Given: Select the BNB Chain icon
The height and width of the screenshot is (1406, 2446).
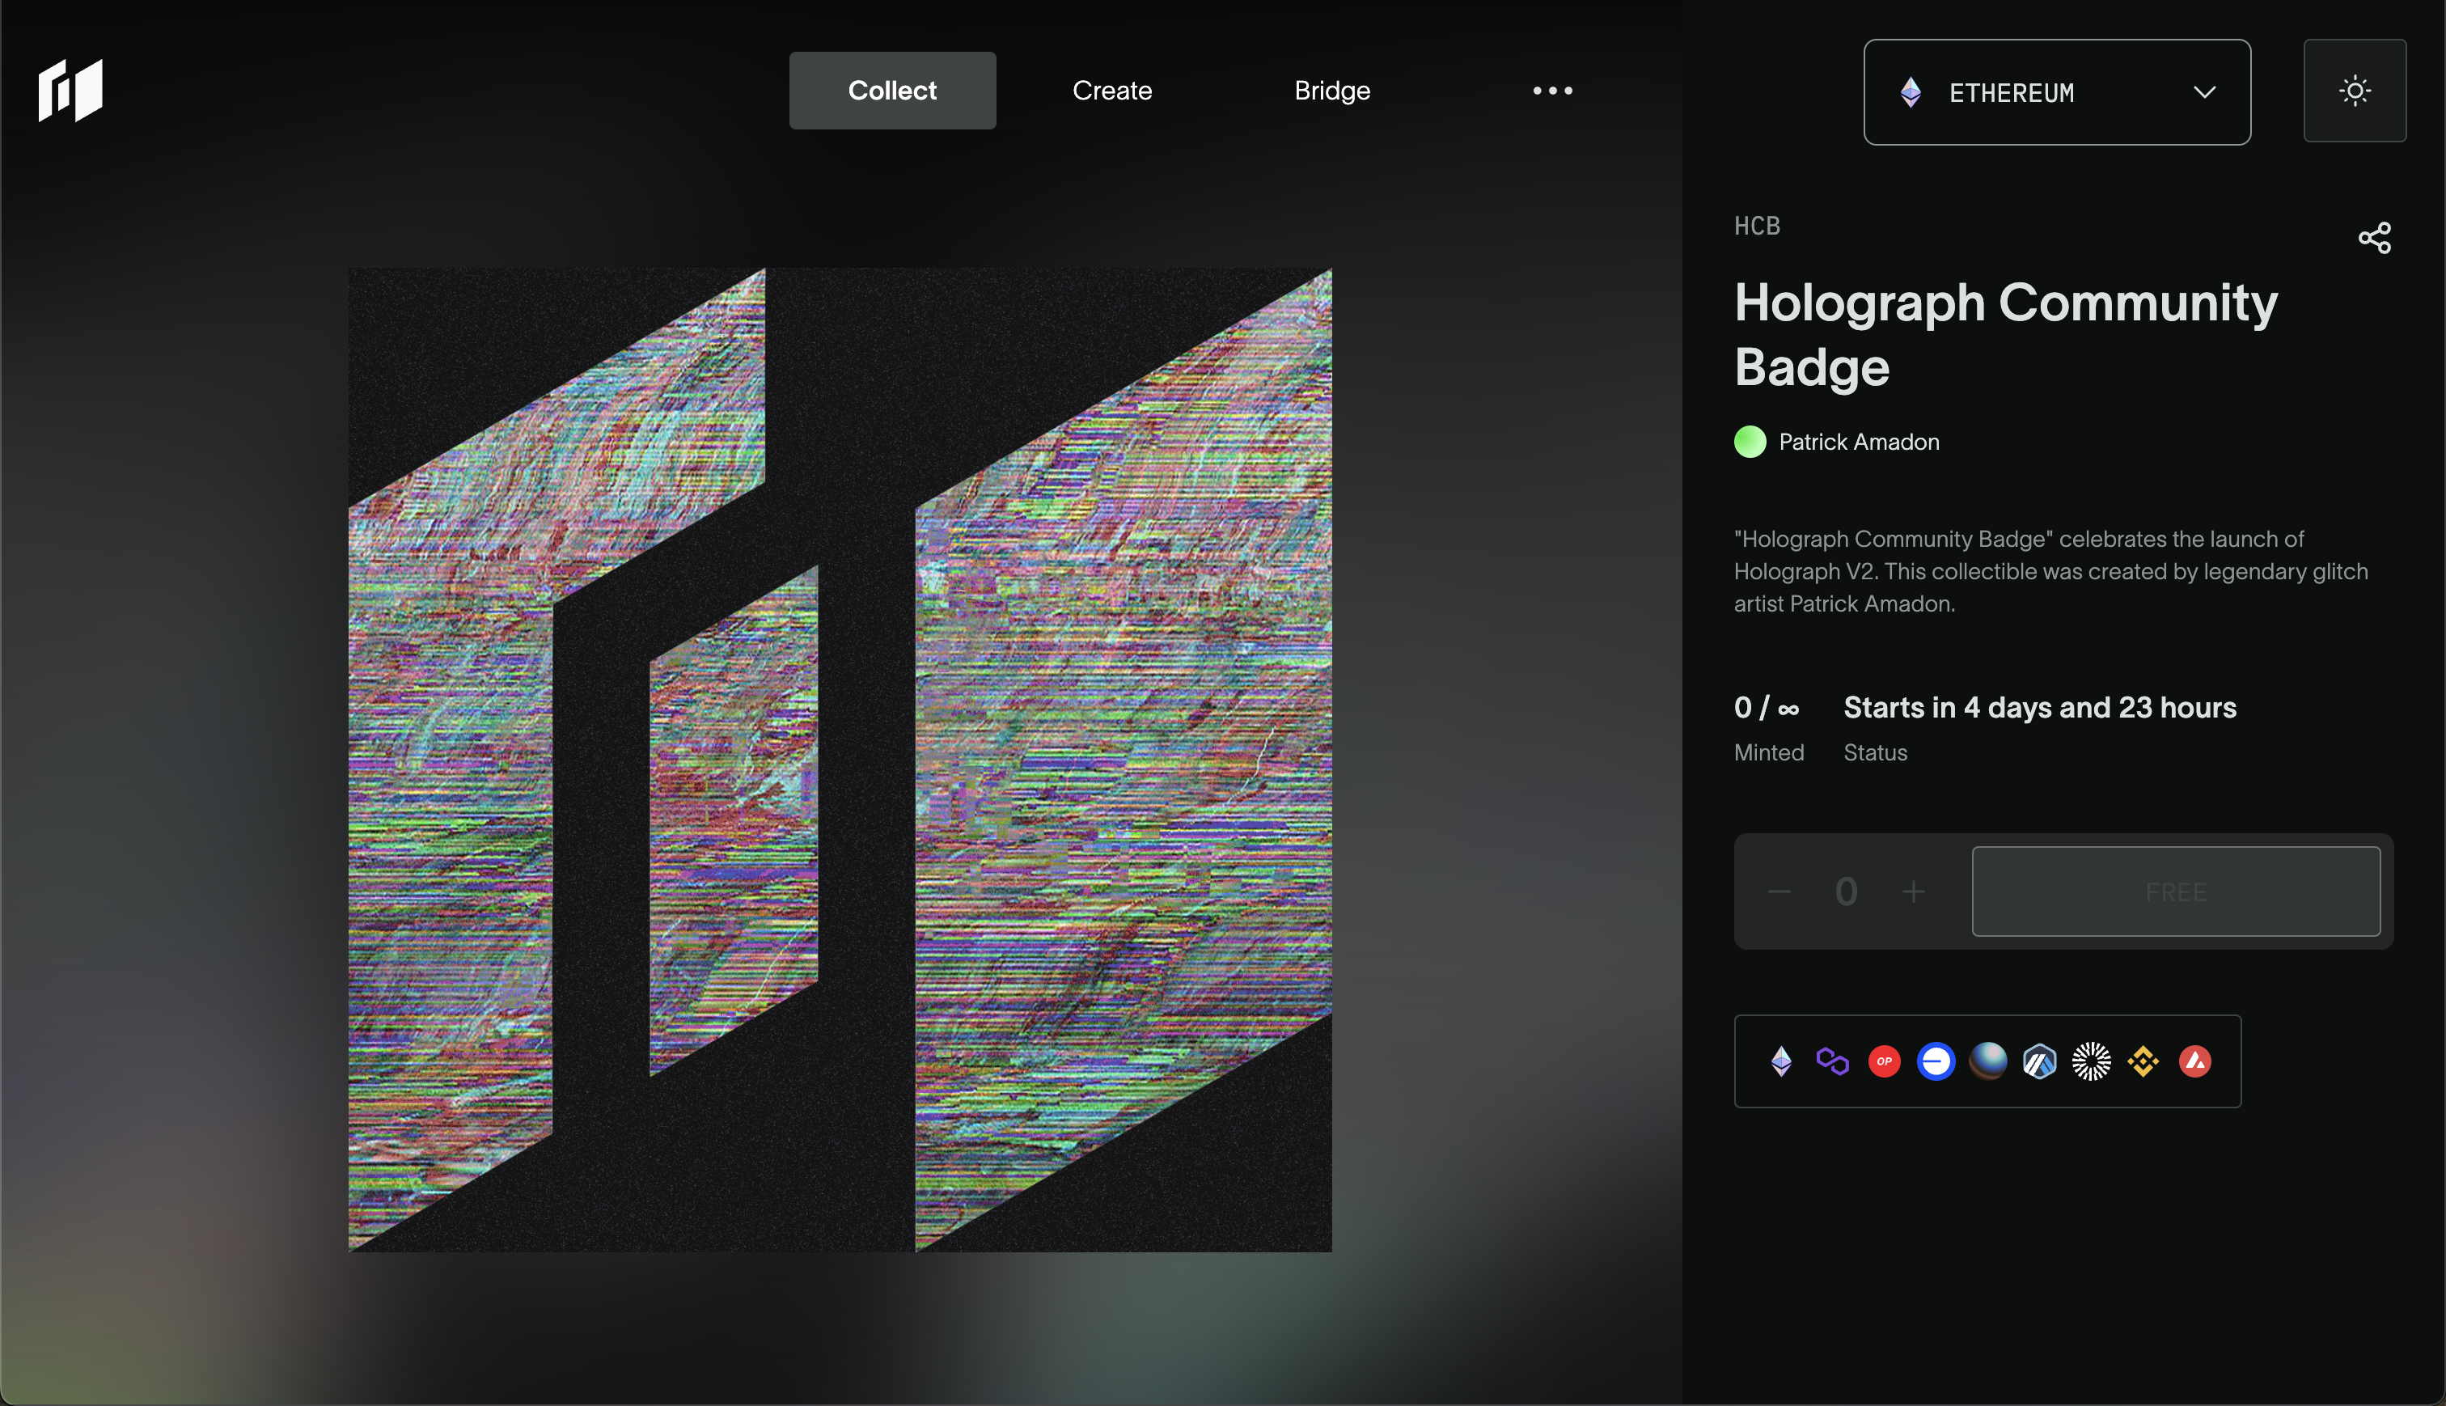Looking at the screenshot, I should pyautogui.click(x=2143, y=1061).
